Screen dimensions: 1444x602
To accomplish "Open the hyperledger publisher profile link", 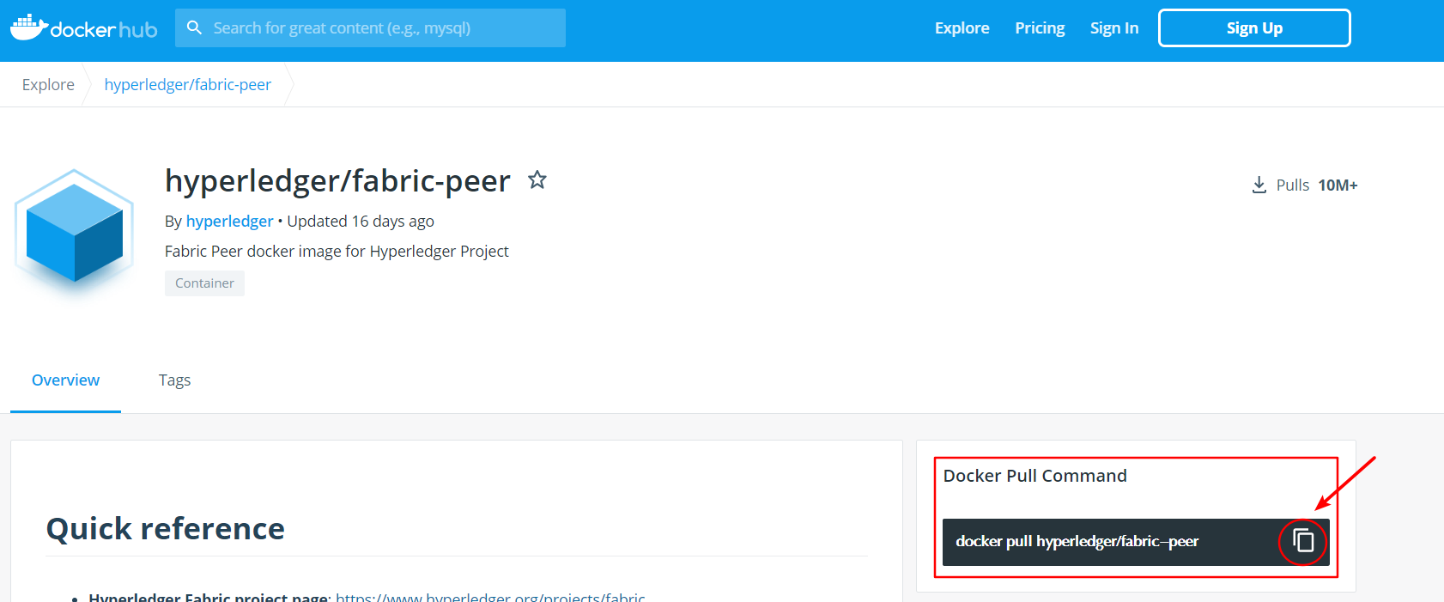I will 229,221.
